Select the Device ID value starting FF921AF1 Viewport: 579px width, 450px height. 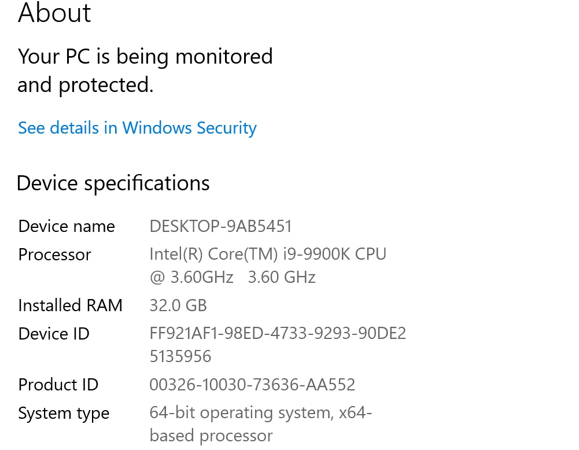(x=278, y=334)
